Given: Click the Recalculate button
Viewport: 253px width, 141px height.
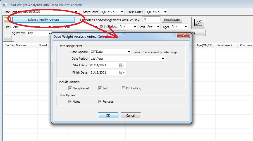Looking at the screenshot, I should coord(172,20).
